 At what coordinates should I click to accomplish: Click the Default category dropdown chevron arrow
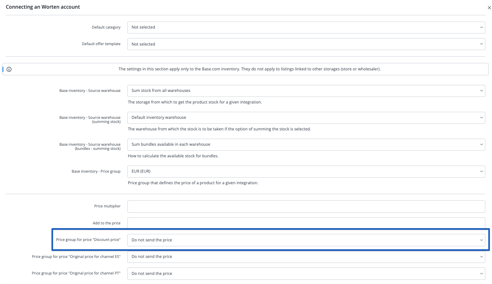(x=481, y=27)
